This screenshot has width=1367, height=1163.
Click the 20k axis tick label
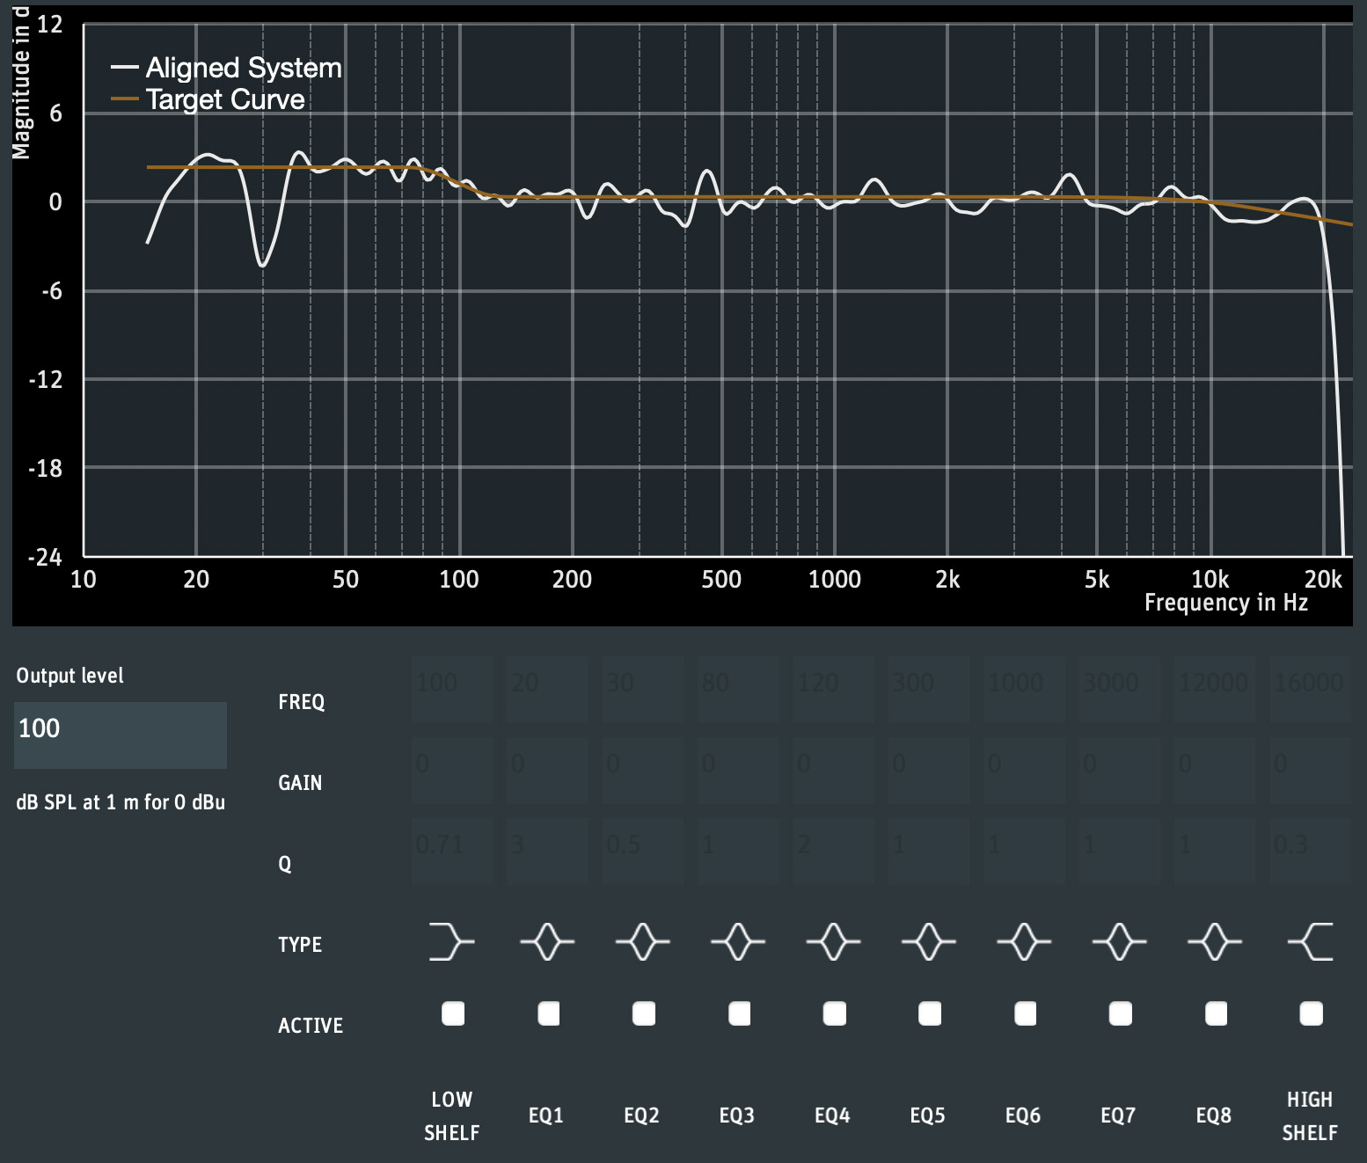point(1323,579)
